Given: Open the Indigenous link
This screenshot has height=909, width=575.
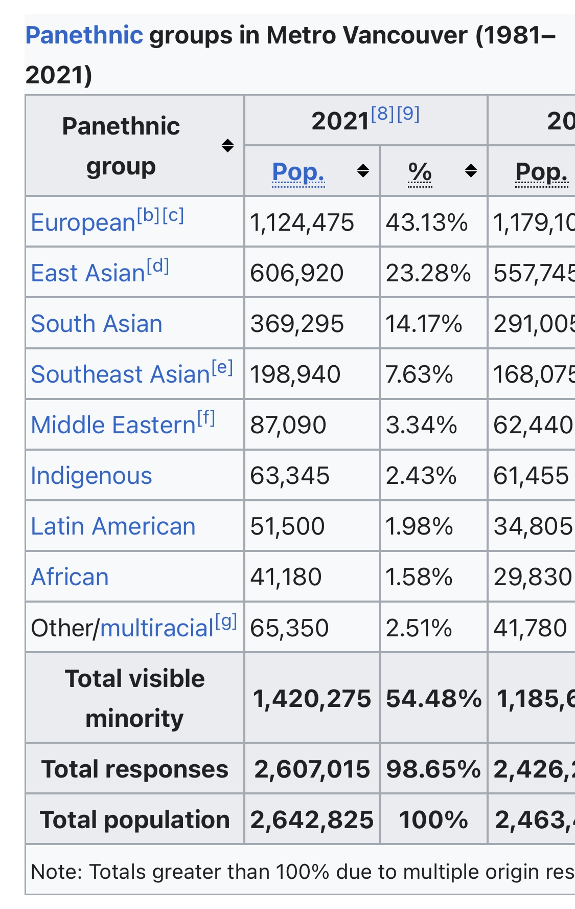Looking at the screenshot, I should 91,476.
